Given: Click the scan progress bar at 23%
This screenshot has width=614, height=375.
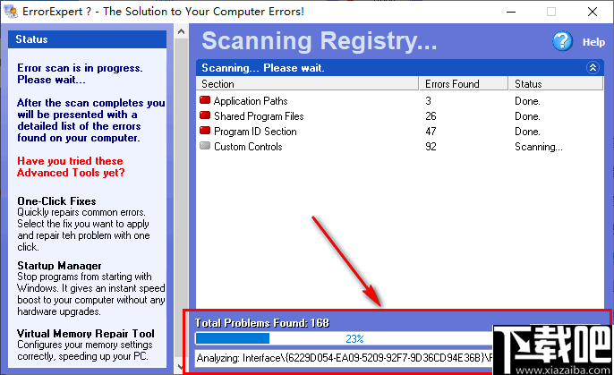Looking at the screenshot, I should (344, 338).
